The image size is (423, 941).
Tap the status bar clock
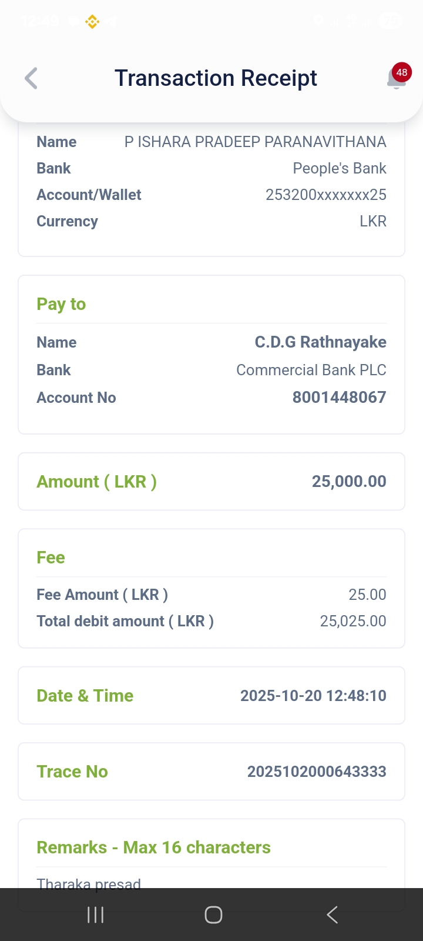click(x=41, y=22)
